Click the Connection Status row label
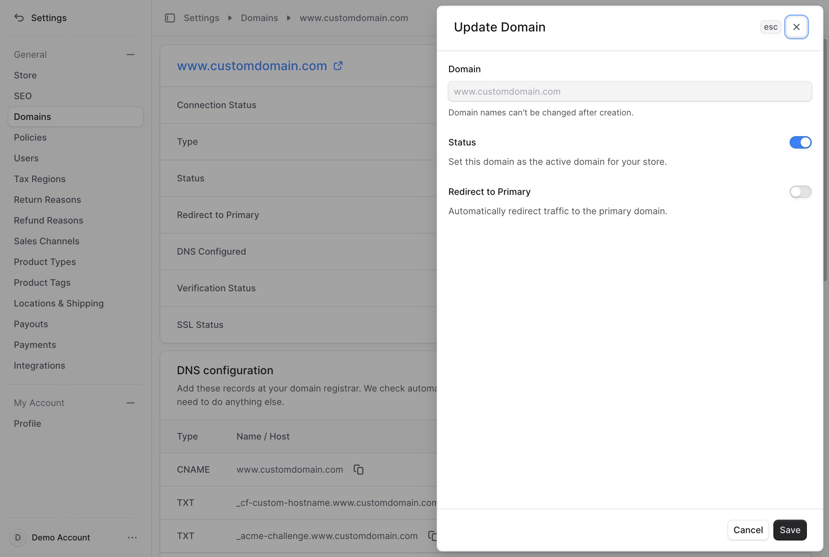The height and width of the screenshot is (557, 829). coord(217,105)
